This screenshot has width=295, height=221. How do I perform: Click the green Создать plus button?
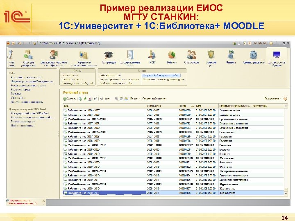pyautogui.click(x=69, y=99)
